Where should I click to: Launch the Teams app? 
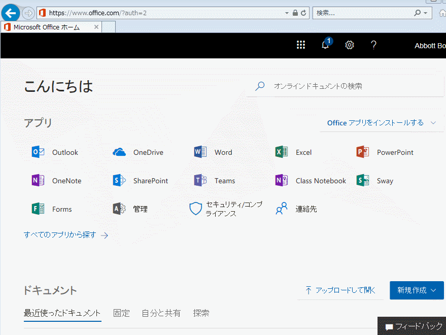(215, 181)
